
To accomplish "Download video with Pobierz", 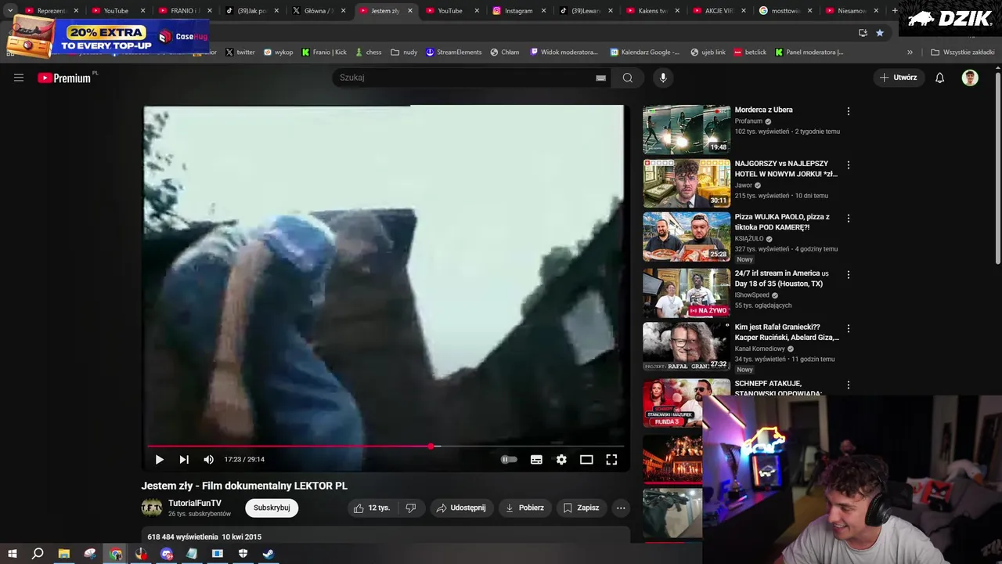I will pos(524,508).
